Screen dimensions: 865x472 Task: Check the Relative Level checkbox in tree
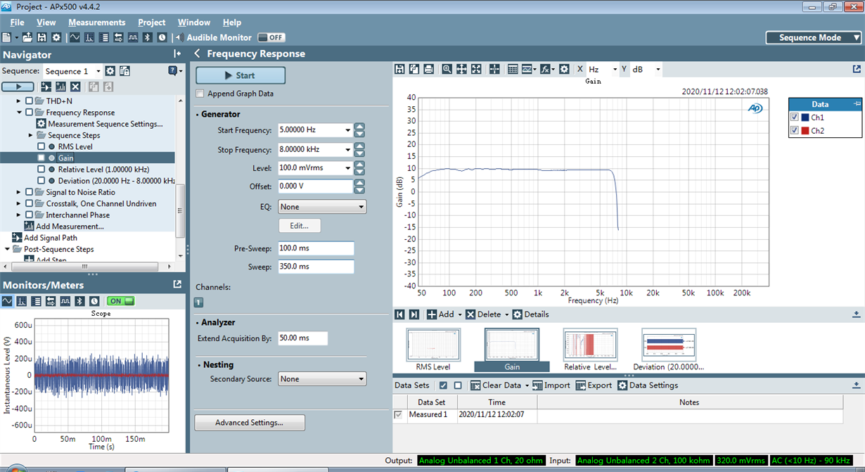click(x=41, y=170)
